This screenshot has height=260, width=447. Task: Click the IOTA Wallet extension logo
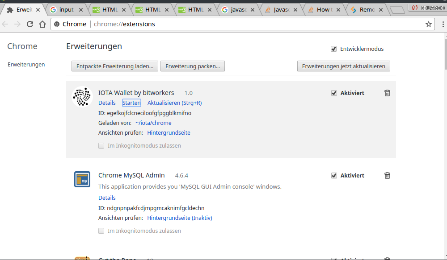click(x=82, y=96)
